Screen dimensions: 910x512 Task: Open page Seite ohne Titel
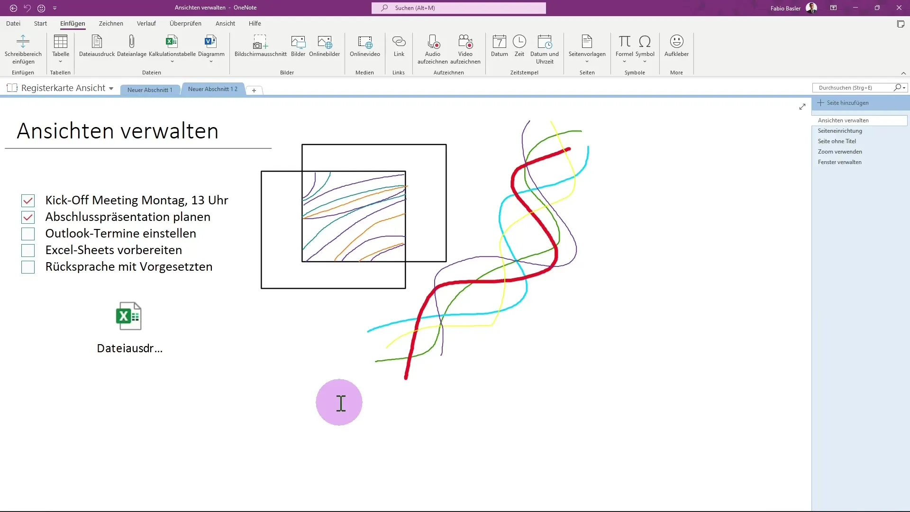coord(837,141)
